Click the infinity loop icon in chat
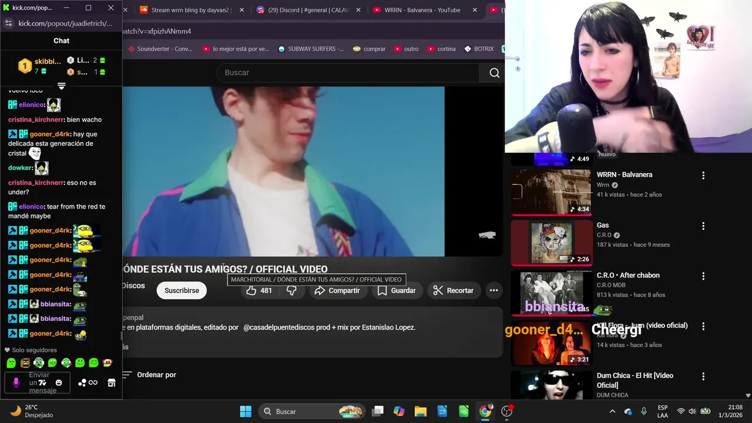The height and width of the screenshot is (423, 752). pyautogui.click(x=93, y=382)
